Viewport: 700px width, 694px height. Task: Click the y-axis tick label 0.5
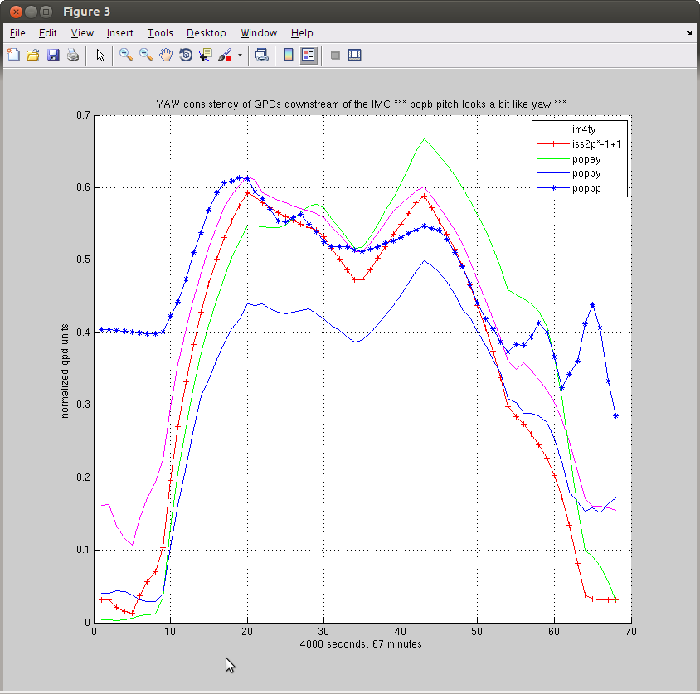pos(83,260)
